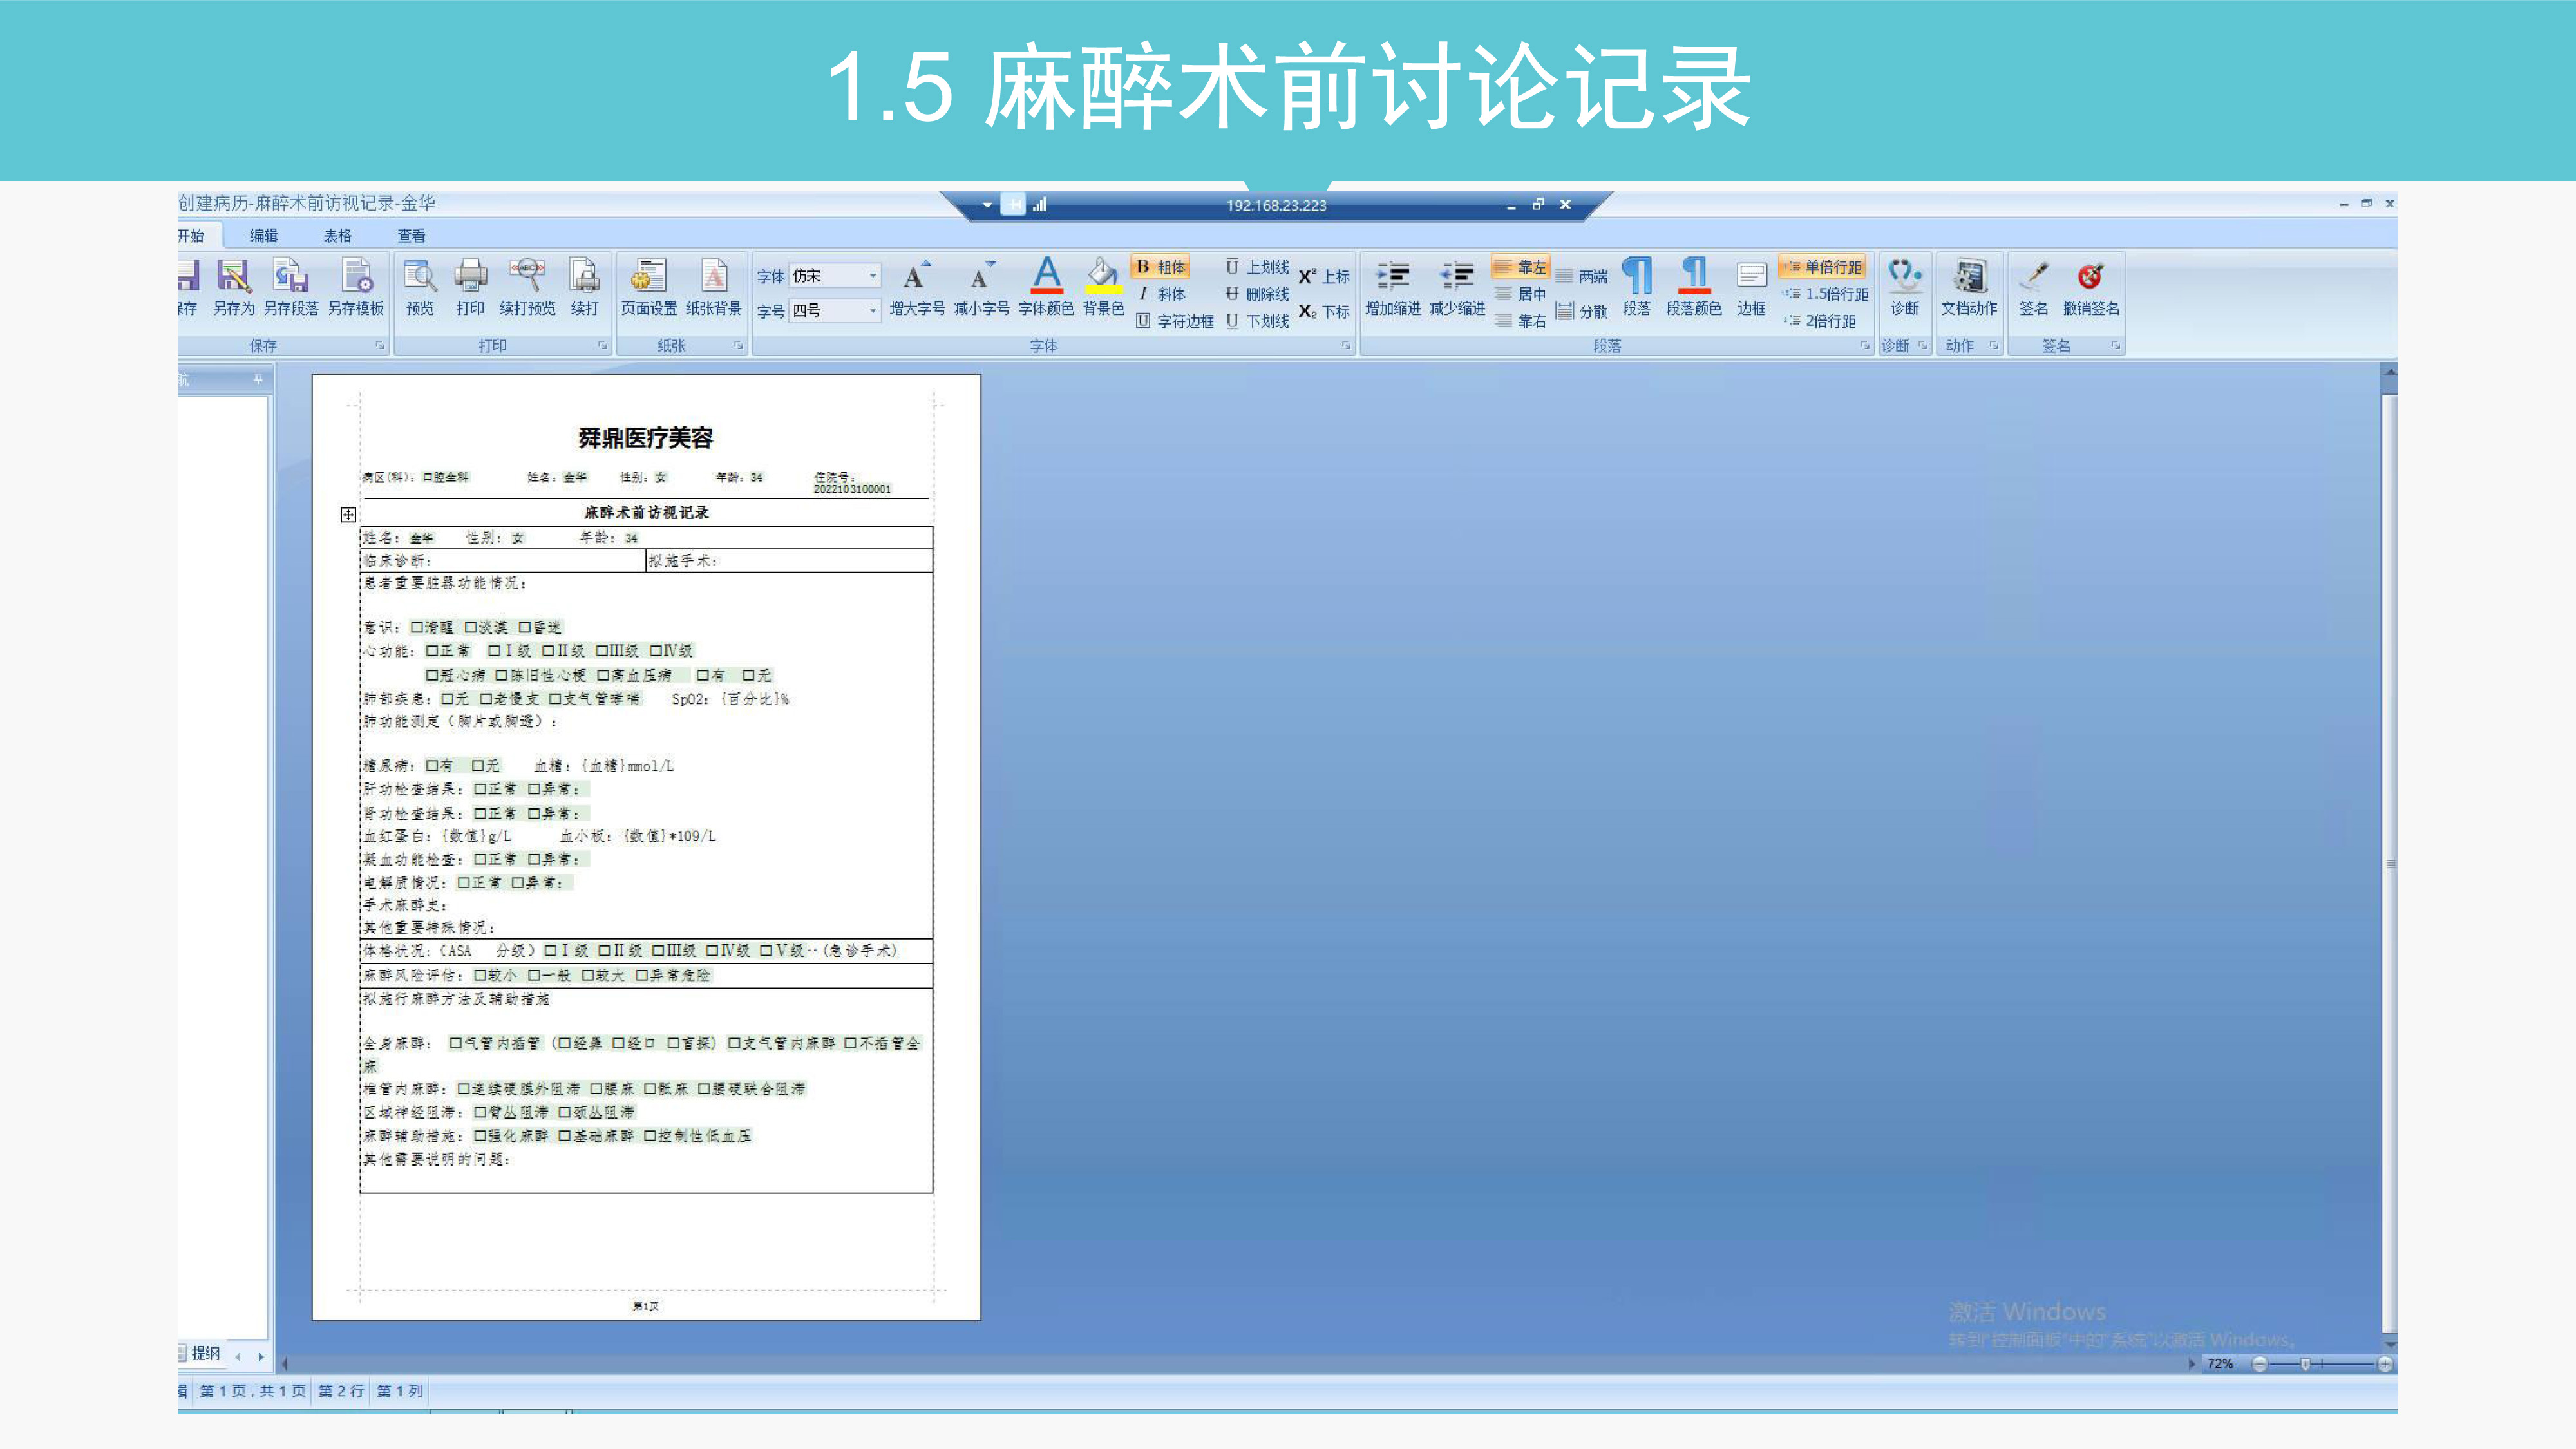Click the table move handle beside the form
2576x1449 pixels.
(x=348, y=515)
